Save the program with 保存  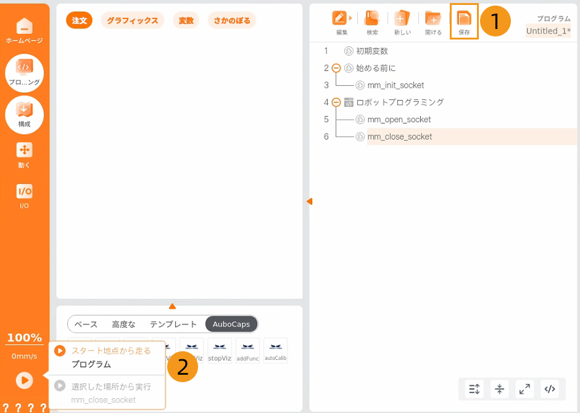point(464,23)
